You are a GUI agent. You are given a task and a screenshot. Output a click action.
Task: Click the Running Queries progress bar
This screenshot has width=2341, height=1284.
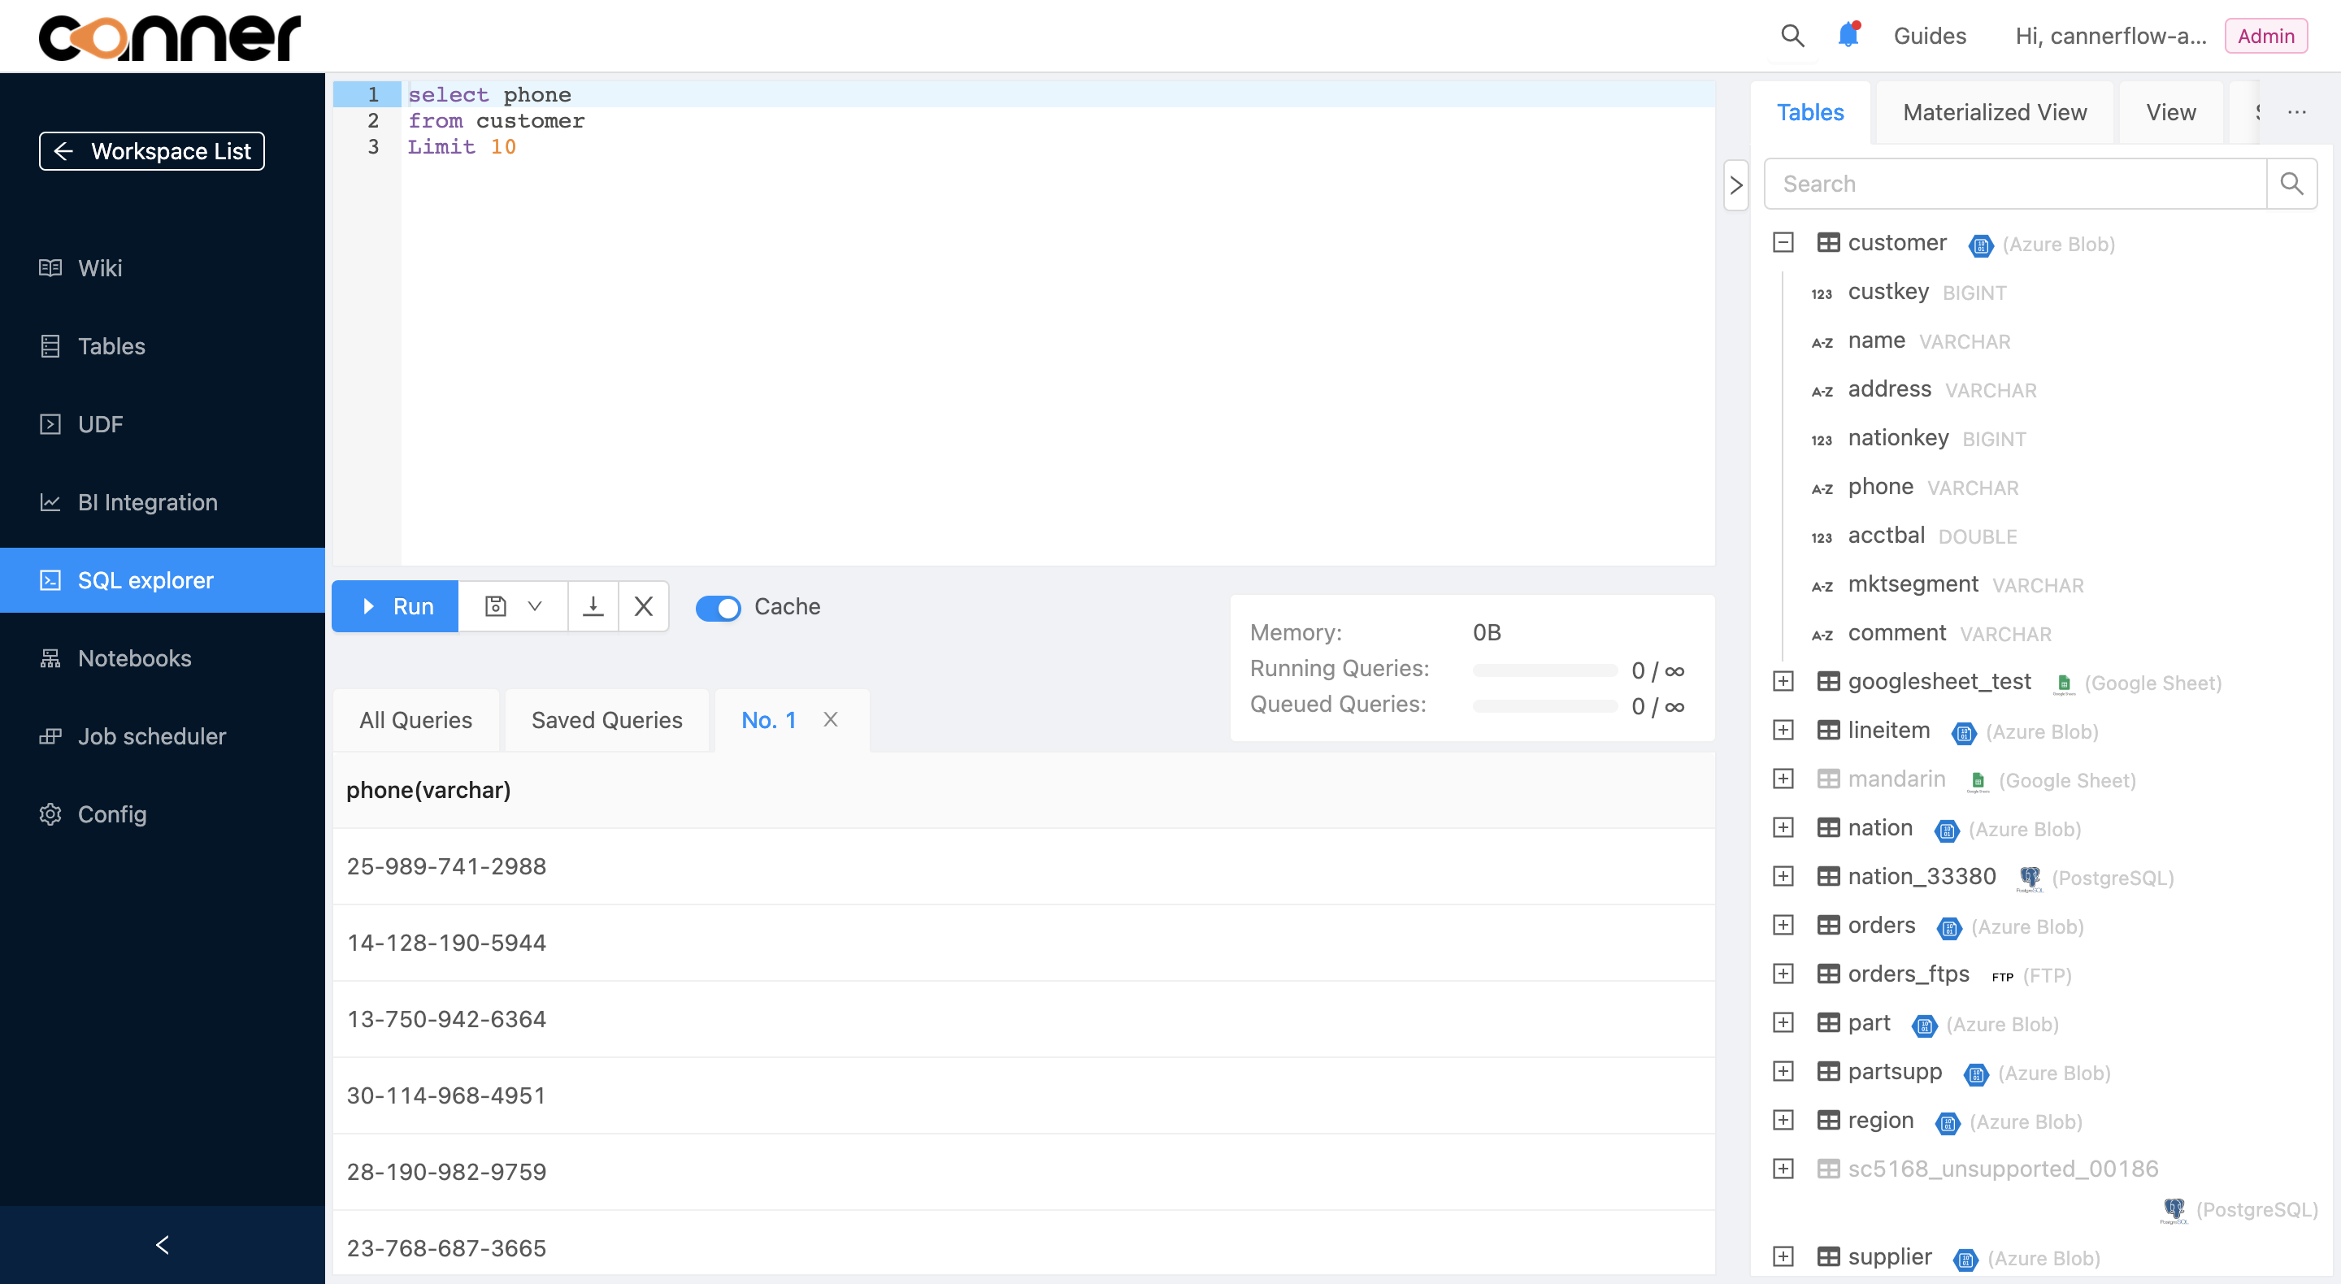pos(1545,670)
